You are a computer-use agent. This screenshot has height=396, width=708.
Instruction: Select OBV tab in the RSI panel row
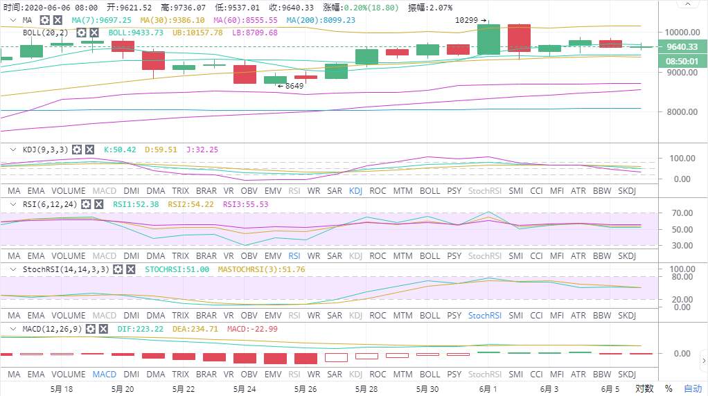click(x=249, y=255)
